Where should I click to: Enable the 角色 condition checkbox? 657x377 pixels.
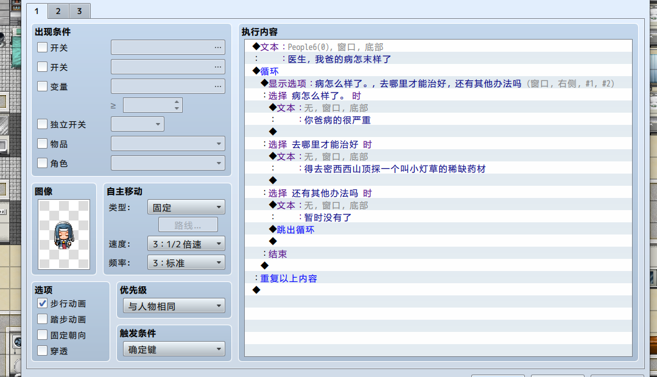[43, 163]
